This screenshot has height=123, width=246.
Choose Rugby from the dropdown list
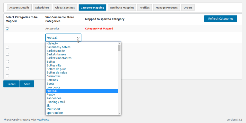pyautogui.click(x=51, y=95)
